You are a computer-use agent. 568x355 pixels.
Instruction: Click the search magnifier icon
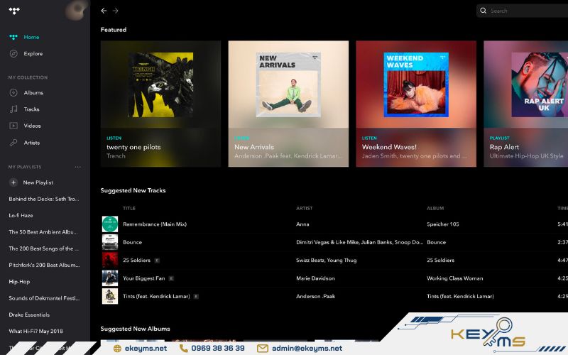click(x=484, y=11)
